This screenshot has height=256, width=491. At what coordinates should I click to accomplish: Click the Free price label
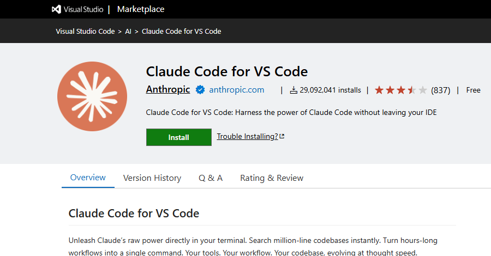click(x=473, y=90)
